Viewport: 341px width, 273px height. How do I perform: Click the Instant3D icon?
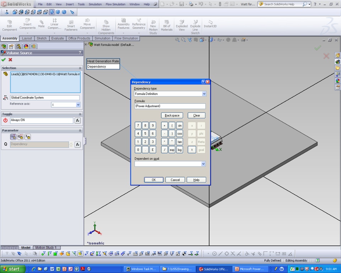click(x=210, y=24)
